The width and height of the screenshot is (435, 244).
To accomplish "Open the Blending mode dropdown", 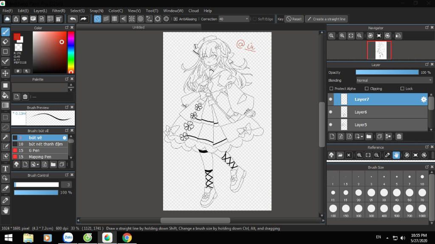I will tap(394, 80).
